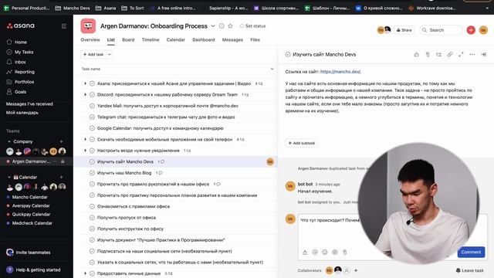Open the comment count on Изучить наш Mancho Blog

point(159,173)
